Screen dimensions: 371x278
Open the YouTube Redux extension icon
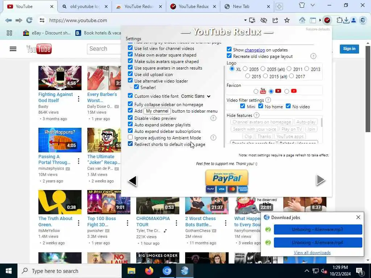coord(327,20)
